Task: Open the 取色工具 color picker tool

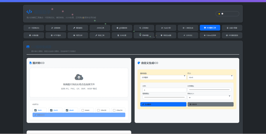Action: pyautogui.click(x=100, y=35)
